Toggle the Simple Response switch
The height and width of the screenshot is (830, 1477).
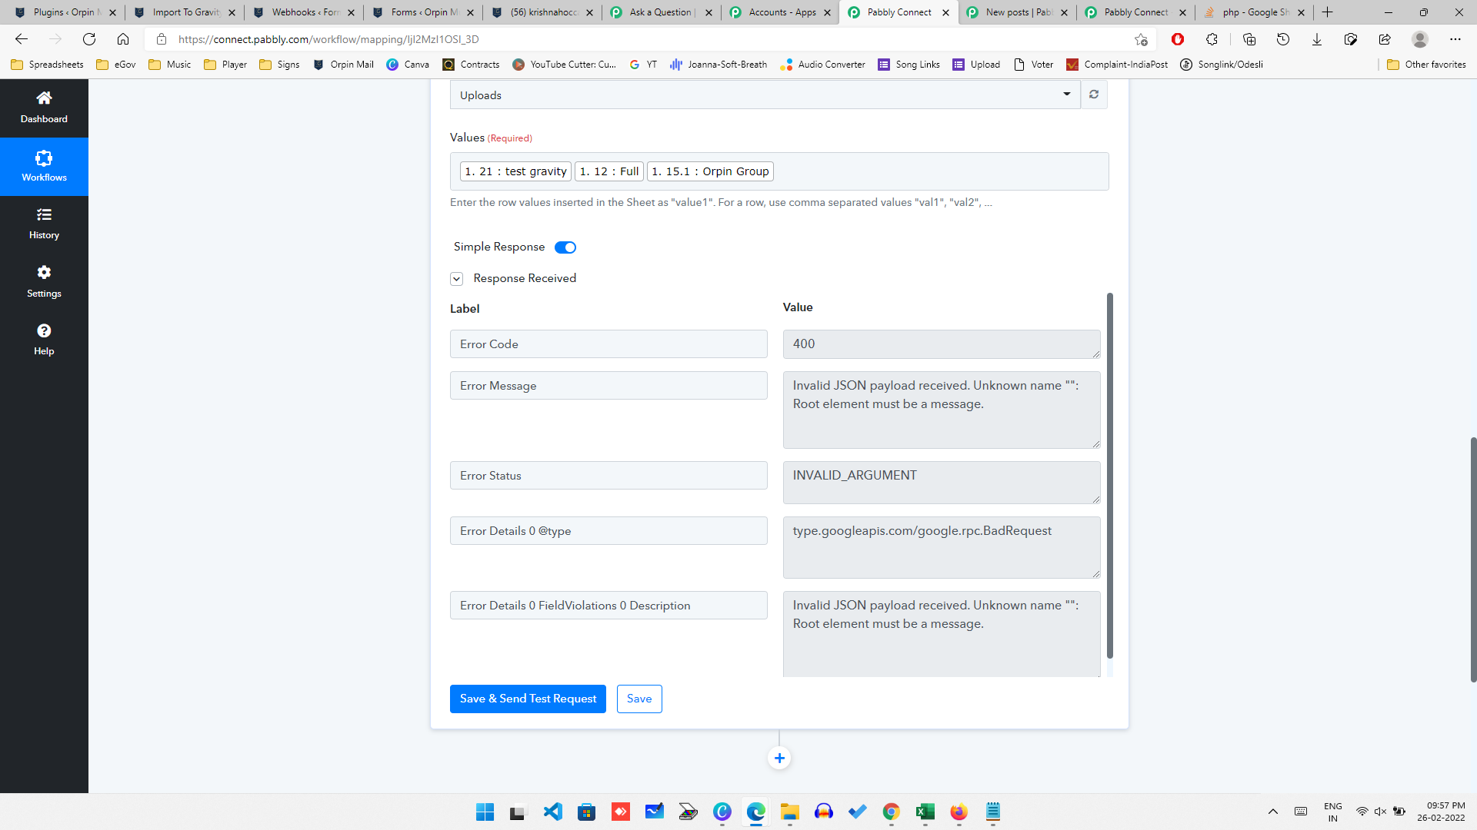pos(565,247)
